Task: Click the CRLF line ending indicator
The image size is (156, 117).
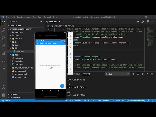Action: click(x=93, y=101)
